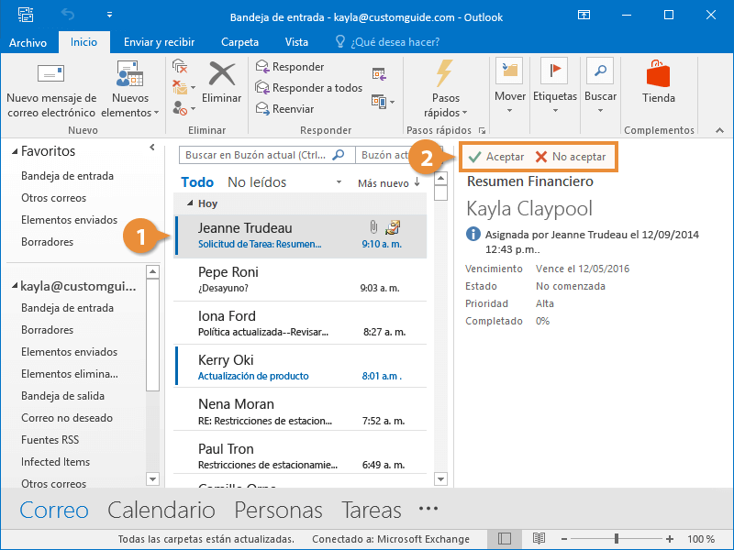734x550 pixels.
Task: Click the zoom slider handle in status bar
Action: [617, 539]
